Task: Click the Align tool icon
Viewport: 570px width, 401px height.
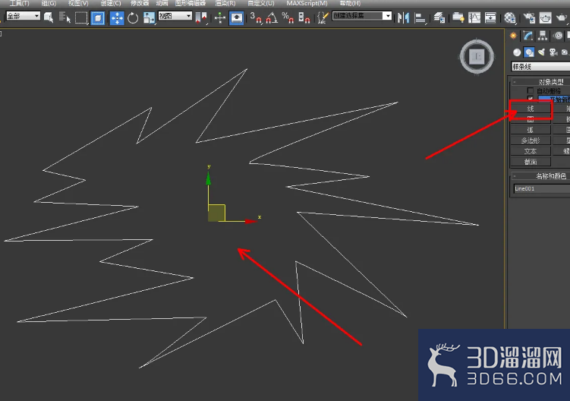Action: click(420, 17)
